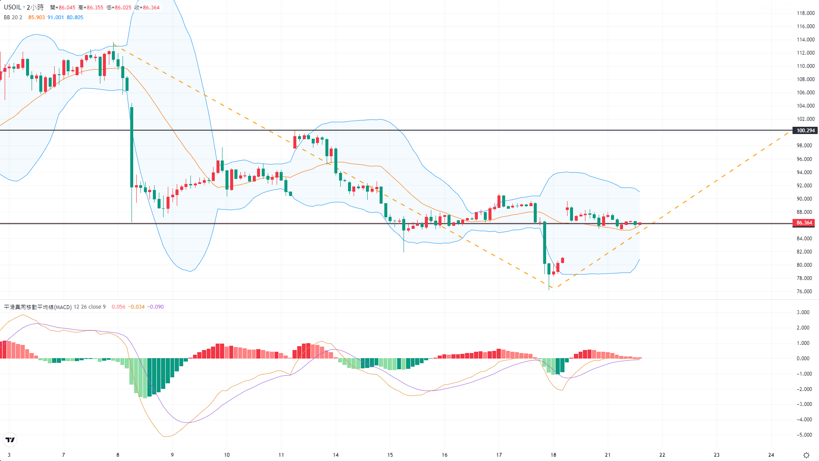Click the orange BB basis value 85.903
The height and width of the screenshot is (461, 819).
36,18
